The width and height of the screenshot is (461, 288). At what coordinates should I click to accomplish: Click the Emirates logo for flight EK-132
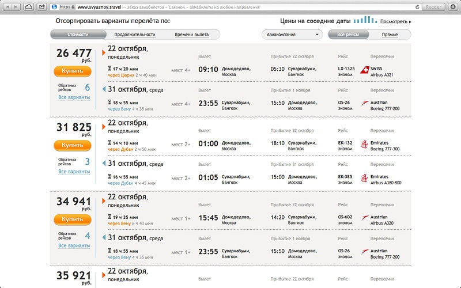[x=364, y=144]
